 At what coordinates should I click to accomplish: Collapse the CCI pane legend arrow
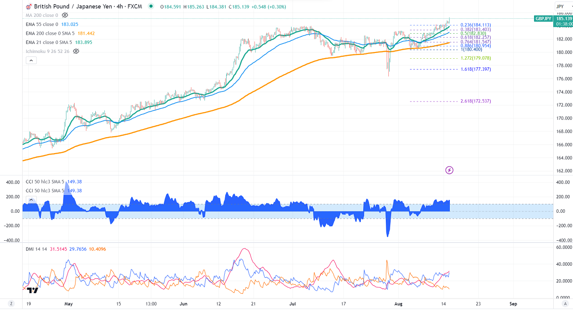(31, 200)
